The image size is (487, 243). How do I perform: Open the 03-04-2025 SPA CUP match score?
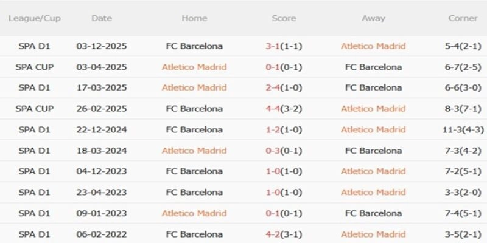click(x=284, y=67)
